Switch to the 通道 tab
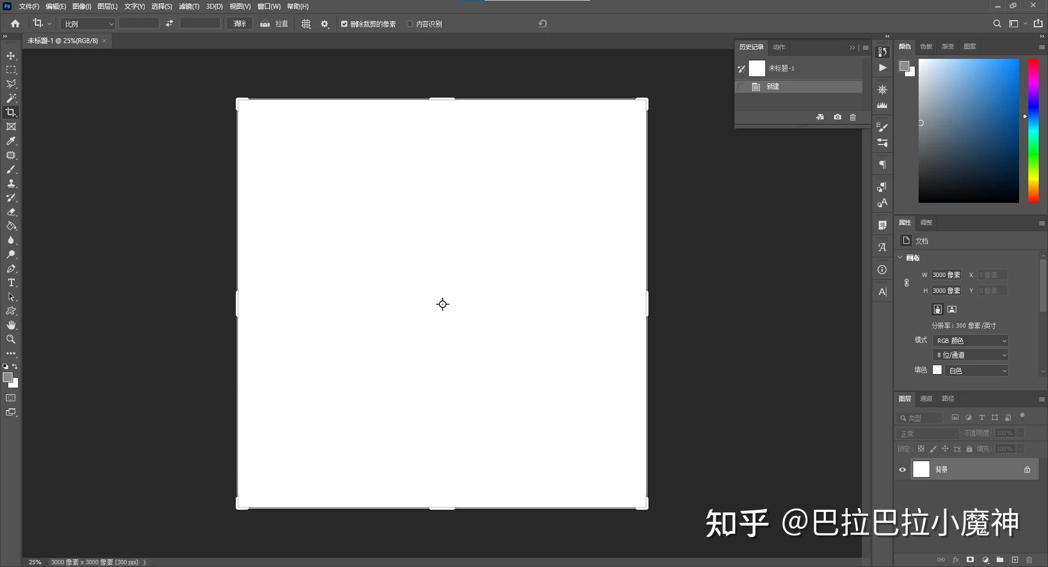 click(926, 399)
